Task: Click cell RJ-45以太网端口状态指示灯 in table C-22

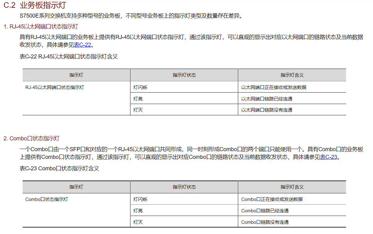Action: (76, 98)
